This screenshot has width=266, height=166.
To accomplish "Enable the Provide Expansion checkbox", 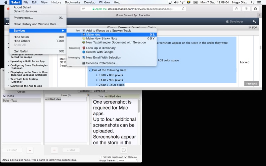I will click(100, 157).
